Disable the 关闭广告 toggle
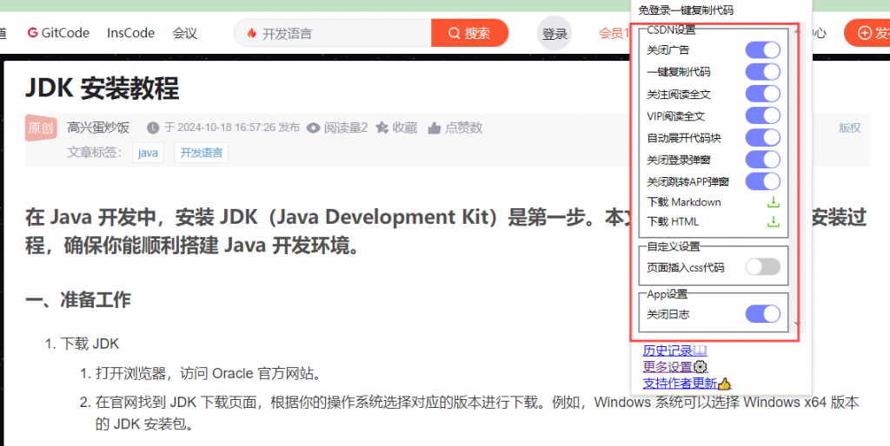 pos(762,50)
